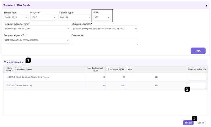Click the Item Number column header
211x127 pixels.
click(9, 69)
